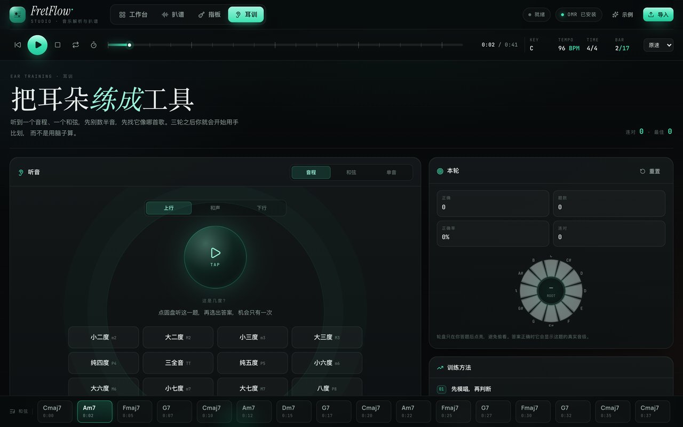683x427 pixels.
Task: Jump to Am7 chord at 0:22
Action: (x=414, y=412)
